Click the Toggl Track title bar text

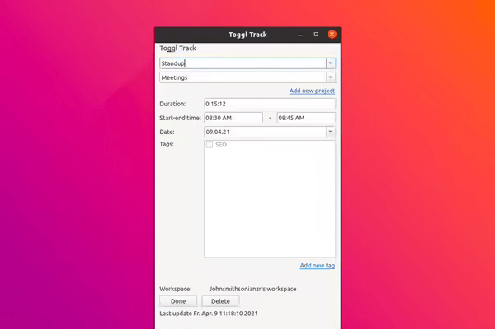point(247,35)
